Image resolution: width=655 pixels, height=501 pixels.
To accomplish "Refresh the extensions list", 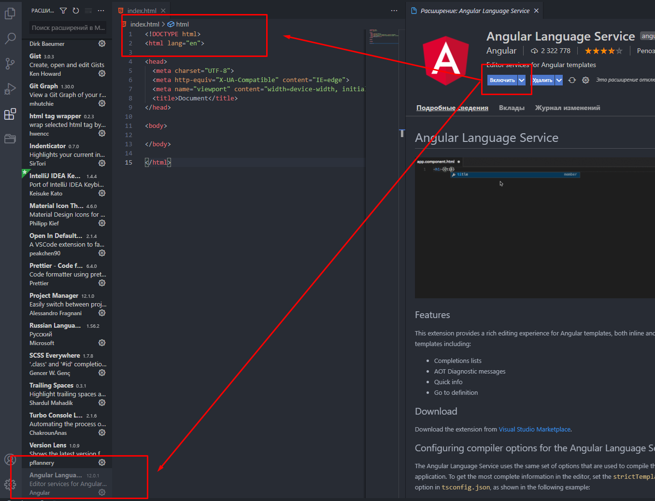I will tap(76, 11).
